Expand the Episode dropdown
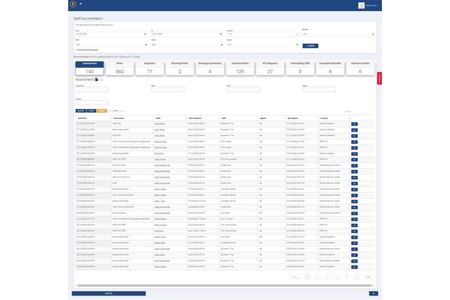The height and width of the screenshot is (300, 450). pos(338,34)
